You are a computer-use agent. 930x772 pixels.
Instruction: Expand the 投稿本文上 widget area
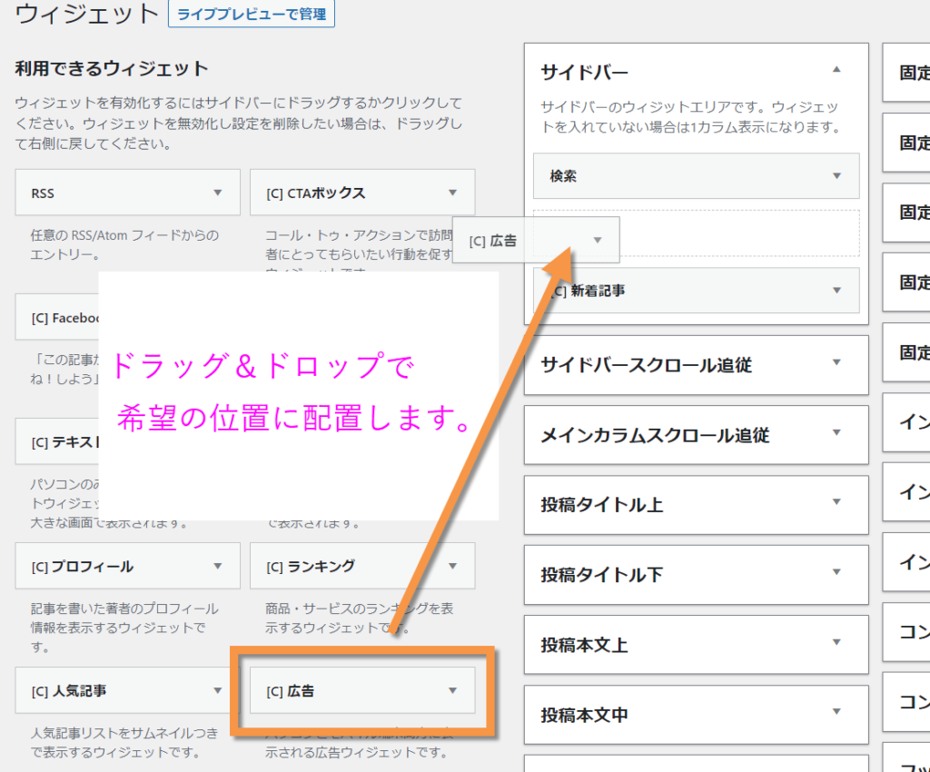[x=836, y=642]
